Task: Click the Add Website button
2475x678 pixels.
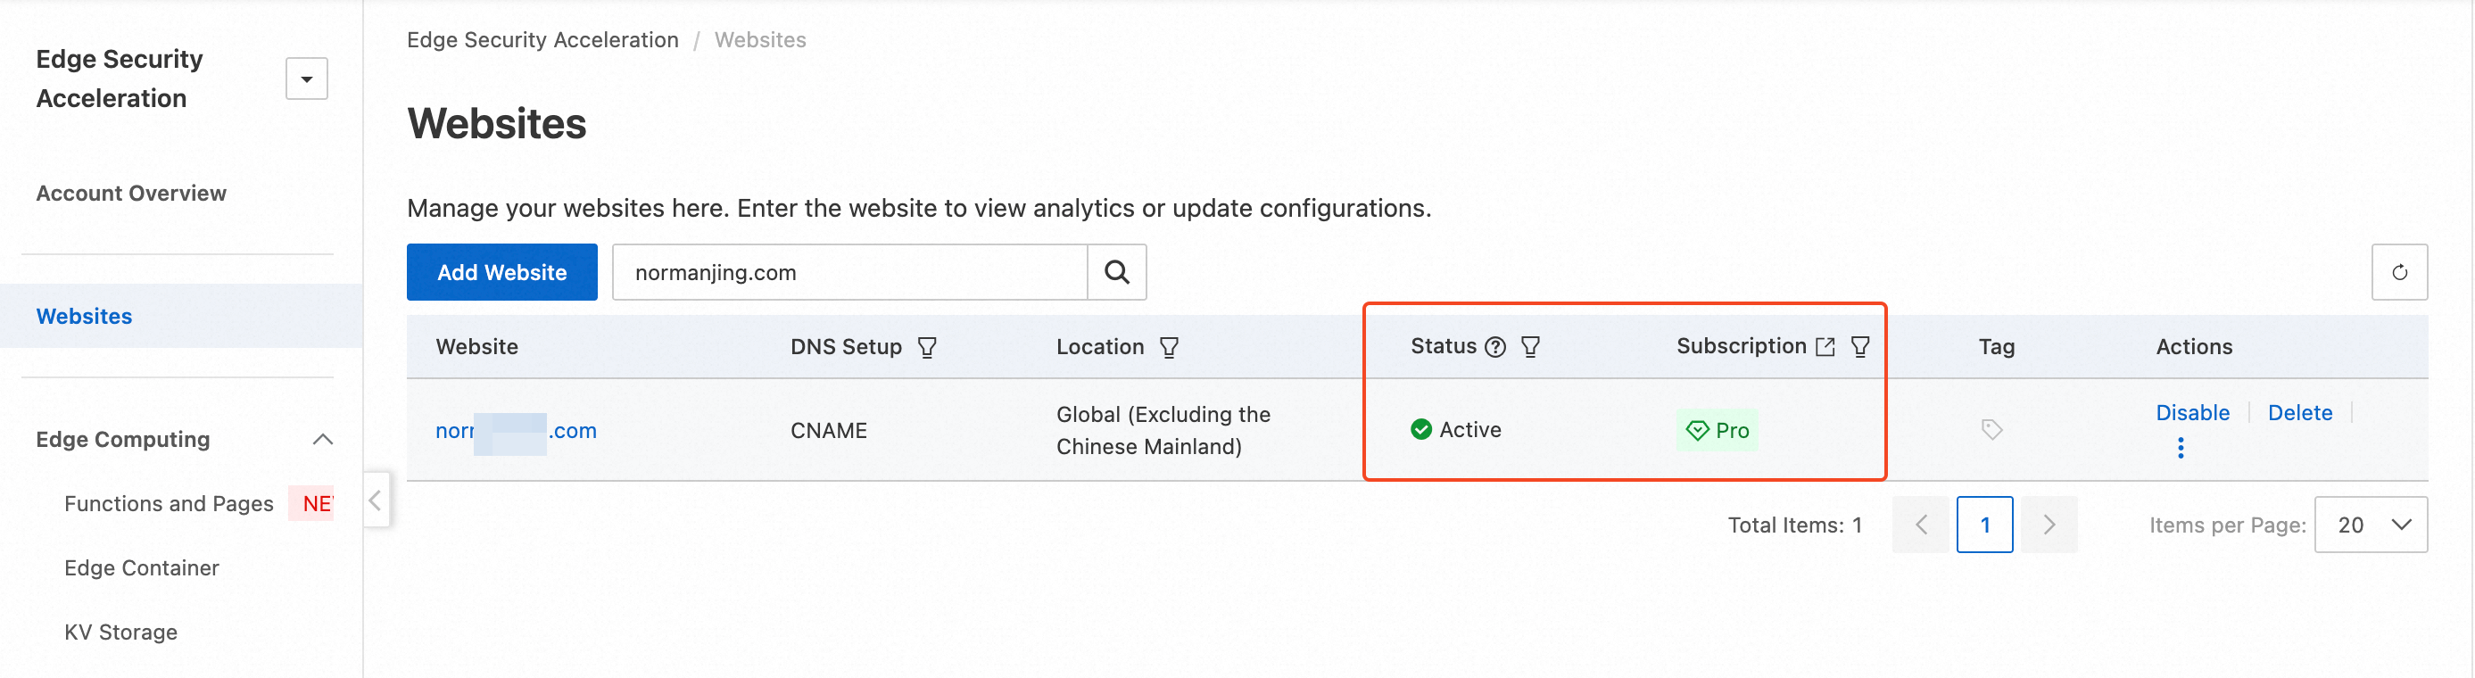Action: pyautogui.click(x=501, y=273)
